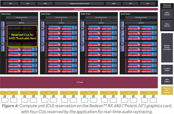The height and width of the screenshot is (114, 174).
Task: Click the L2 Cache block
Action: pos(79,82)
